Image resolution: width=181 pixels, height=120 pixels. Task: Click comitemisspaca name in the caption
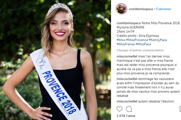pos(129,23)
